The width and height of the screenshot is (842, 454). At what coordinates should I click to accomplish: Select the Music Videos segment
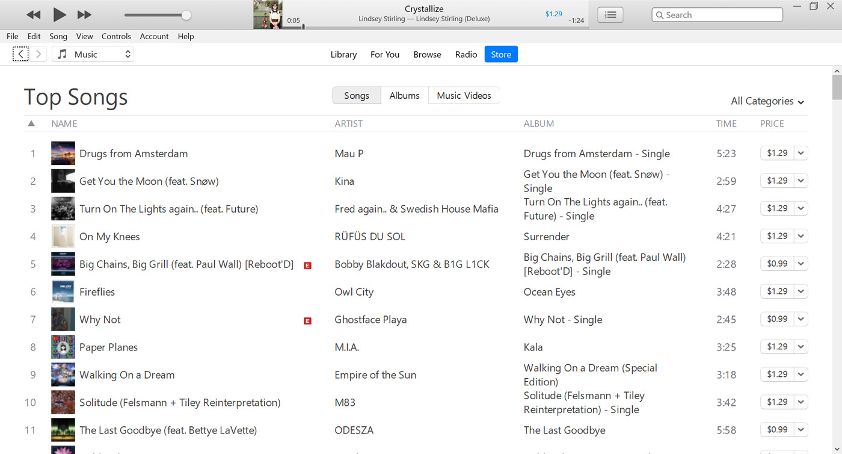[464, 95]
